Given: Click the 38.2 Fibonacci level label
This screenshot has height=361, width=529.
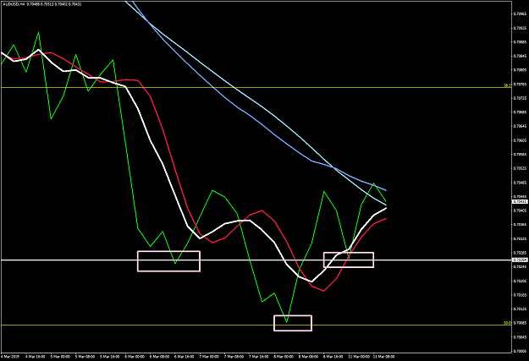Looking at the screenshot, I should coord(507,85).
